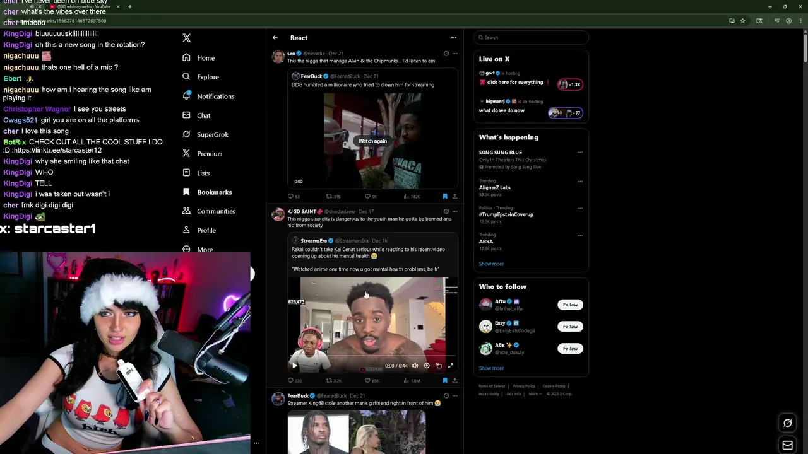Follow Affu
Screen dimensions: 808x454
coord(570,305)
